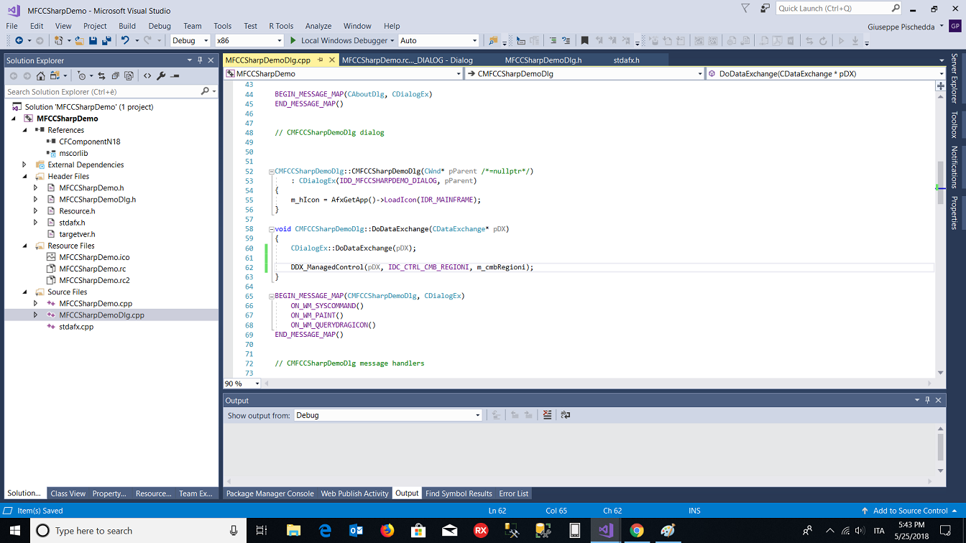
Task: Open Google Chrome from the taskbar
Action: click(x=637, y=531)
